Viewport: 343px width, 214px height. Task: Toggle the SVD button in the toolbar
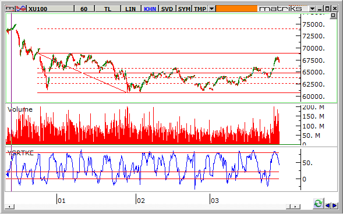pos(167,9)
